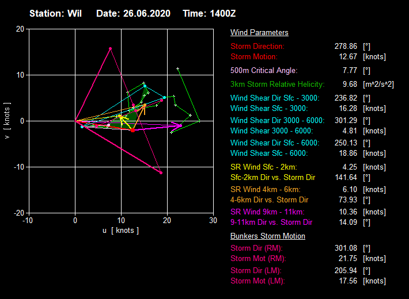The height and width of the screenshot is (299, 409).
Task: Select the Storm Mot (LM) label
Action: pos(257,281)
